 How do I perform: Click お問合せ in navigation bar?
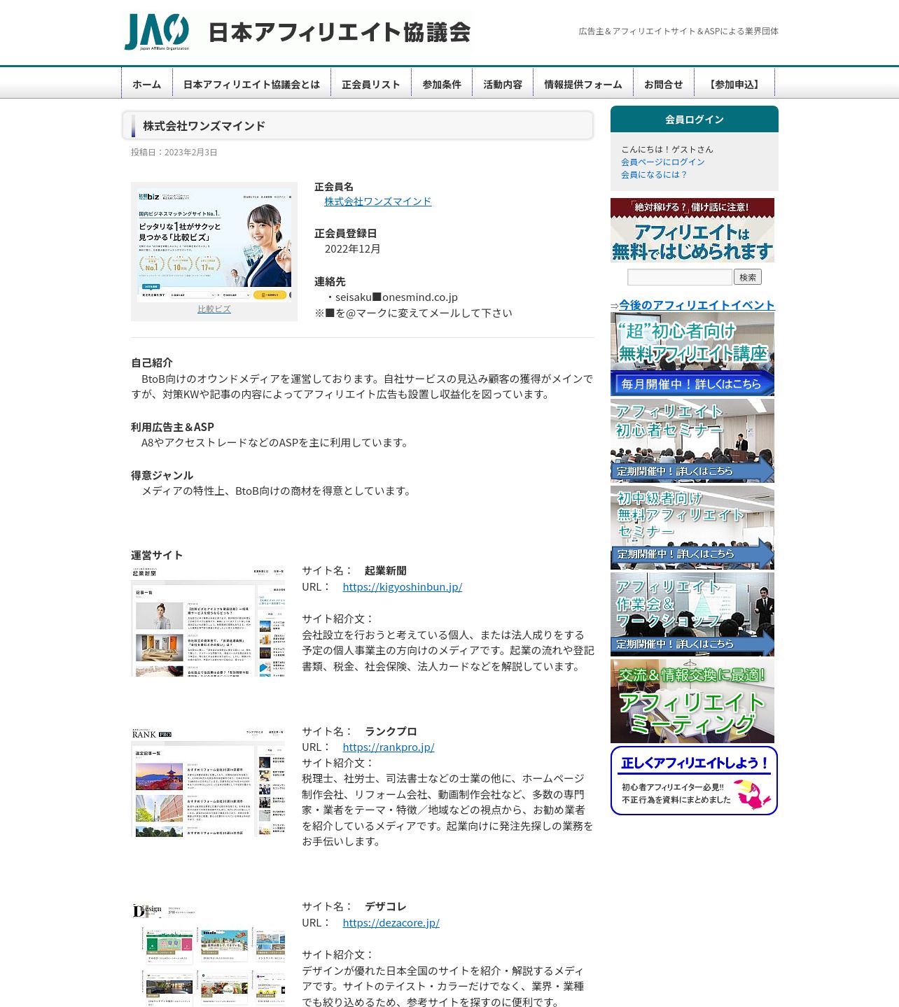[664, 84]
